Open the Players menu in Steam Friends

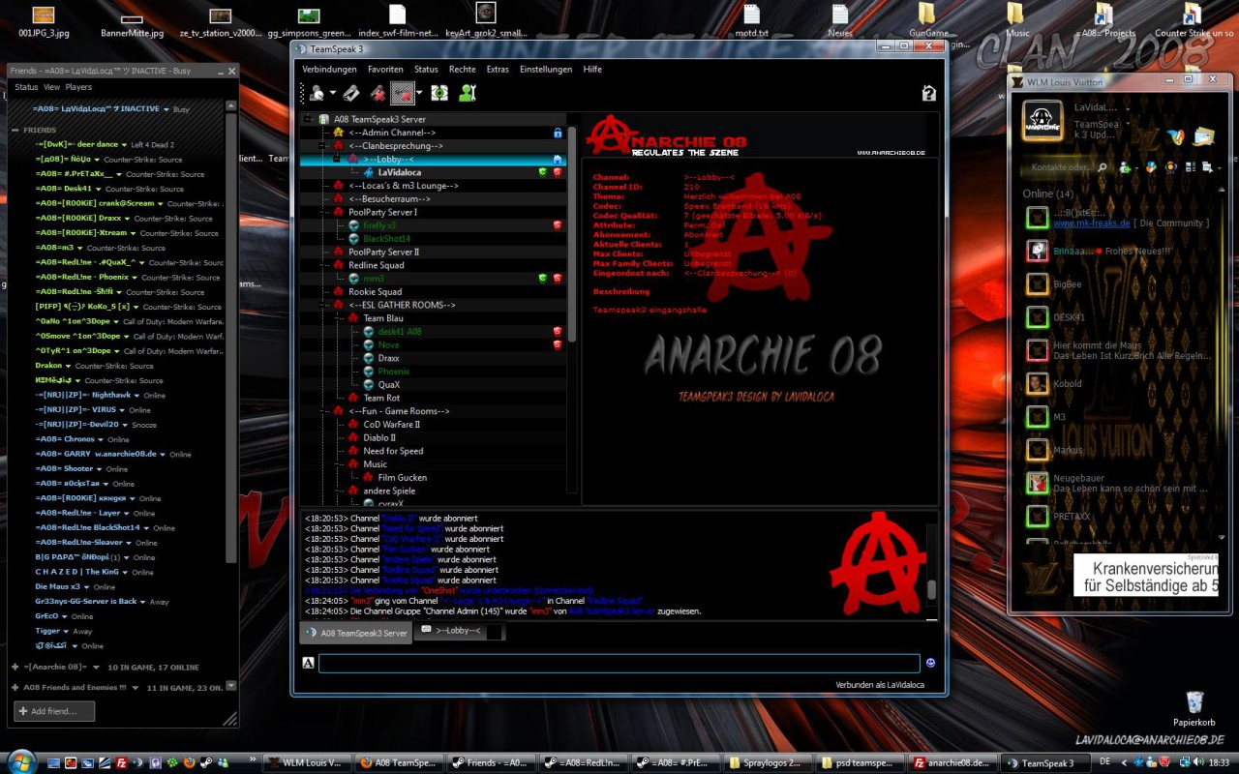point(78,87)
